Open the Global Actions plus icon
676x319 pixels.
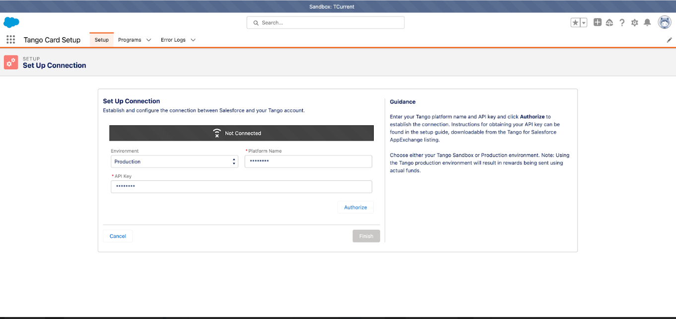597,22
